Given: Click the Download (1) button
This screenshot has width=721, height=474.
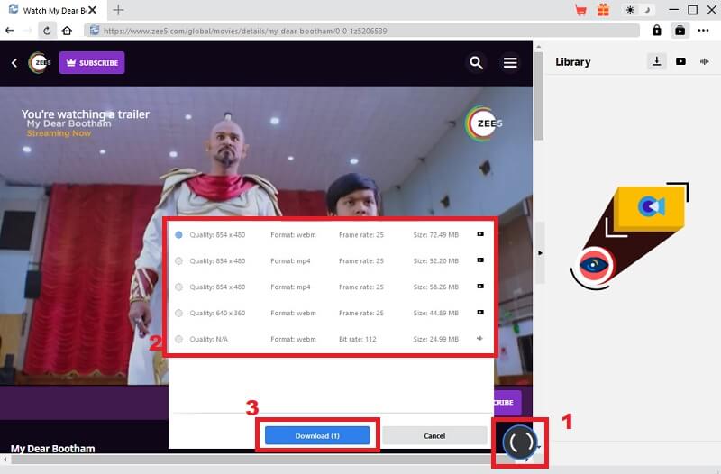Looking at the screenshot, I should [x=317, y=435].
